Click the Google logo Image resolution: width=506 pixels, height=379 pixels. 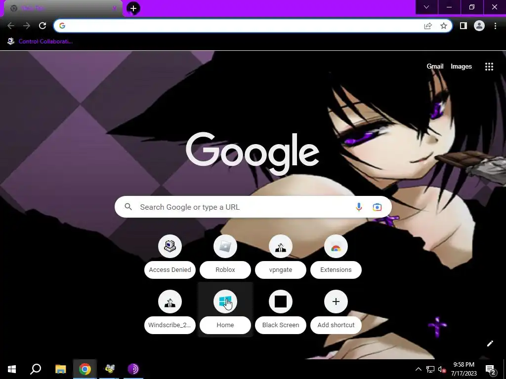point(253,153)
